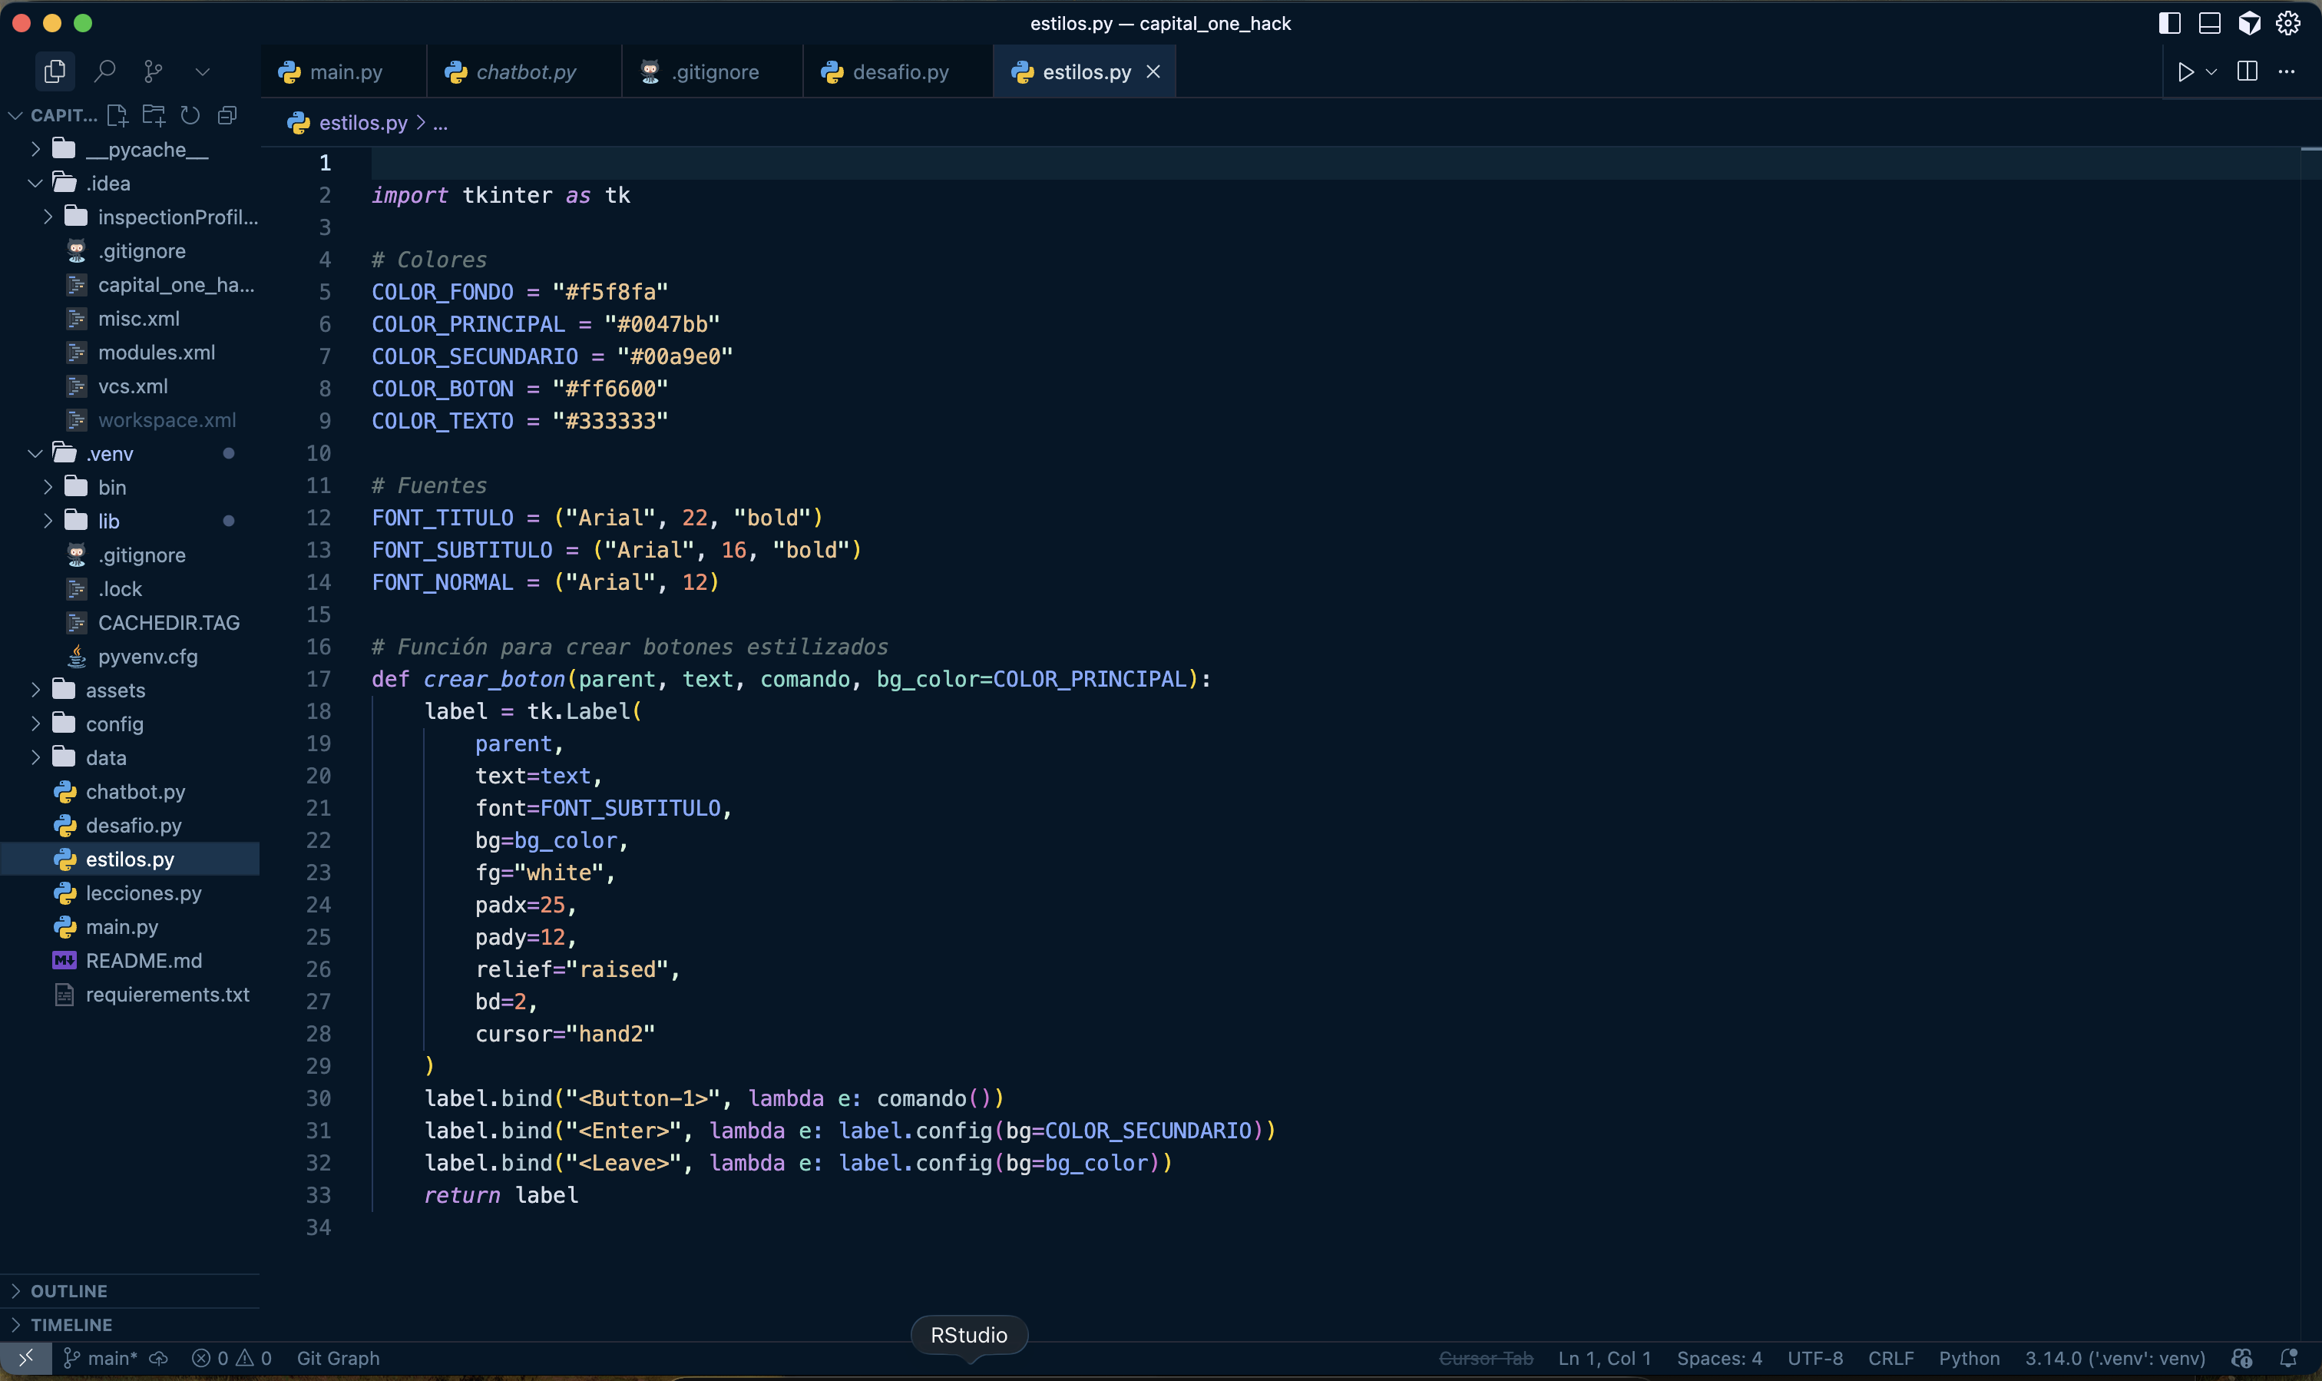Split the editor to the right
Image resolution: width=2322 pixels, height=1381 pixels.
[x=2247, y=71]
